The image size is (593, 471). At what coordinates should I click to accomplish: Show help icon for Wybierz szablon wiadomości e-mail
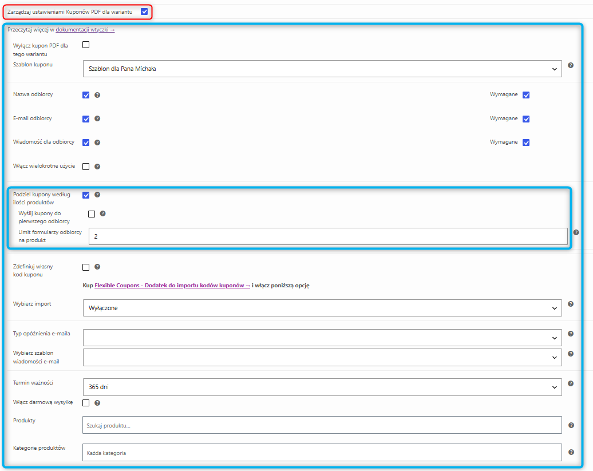[x=571, y=354]
